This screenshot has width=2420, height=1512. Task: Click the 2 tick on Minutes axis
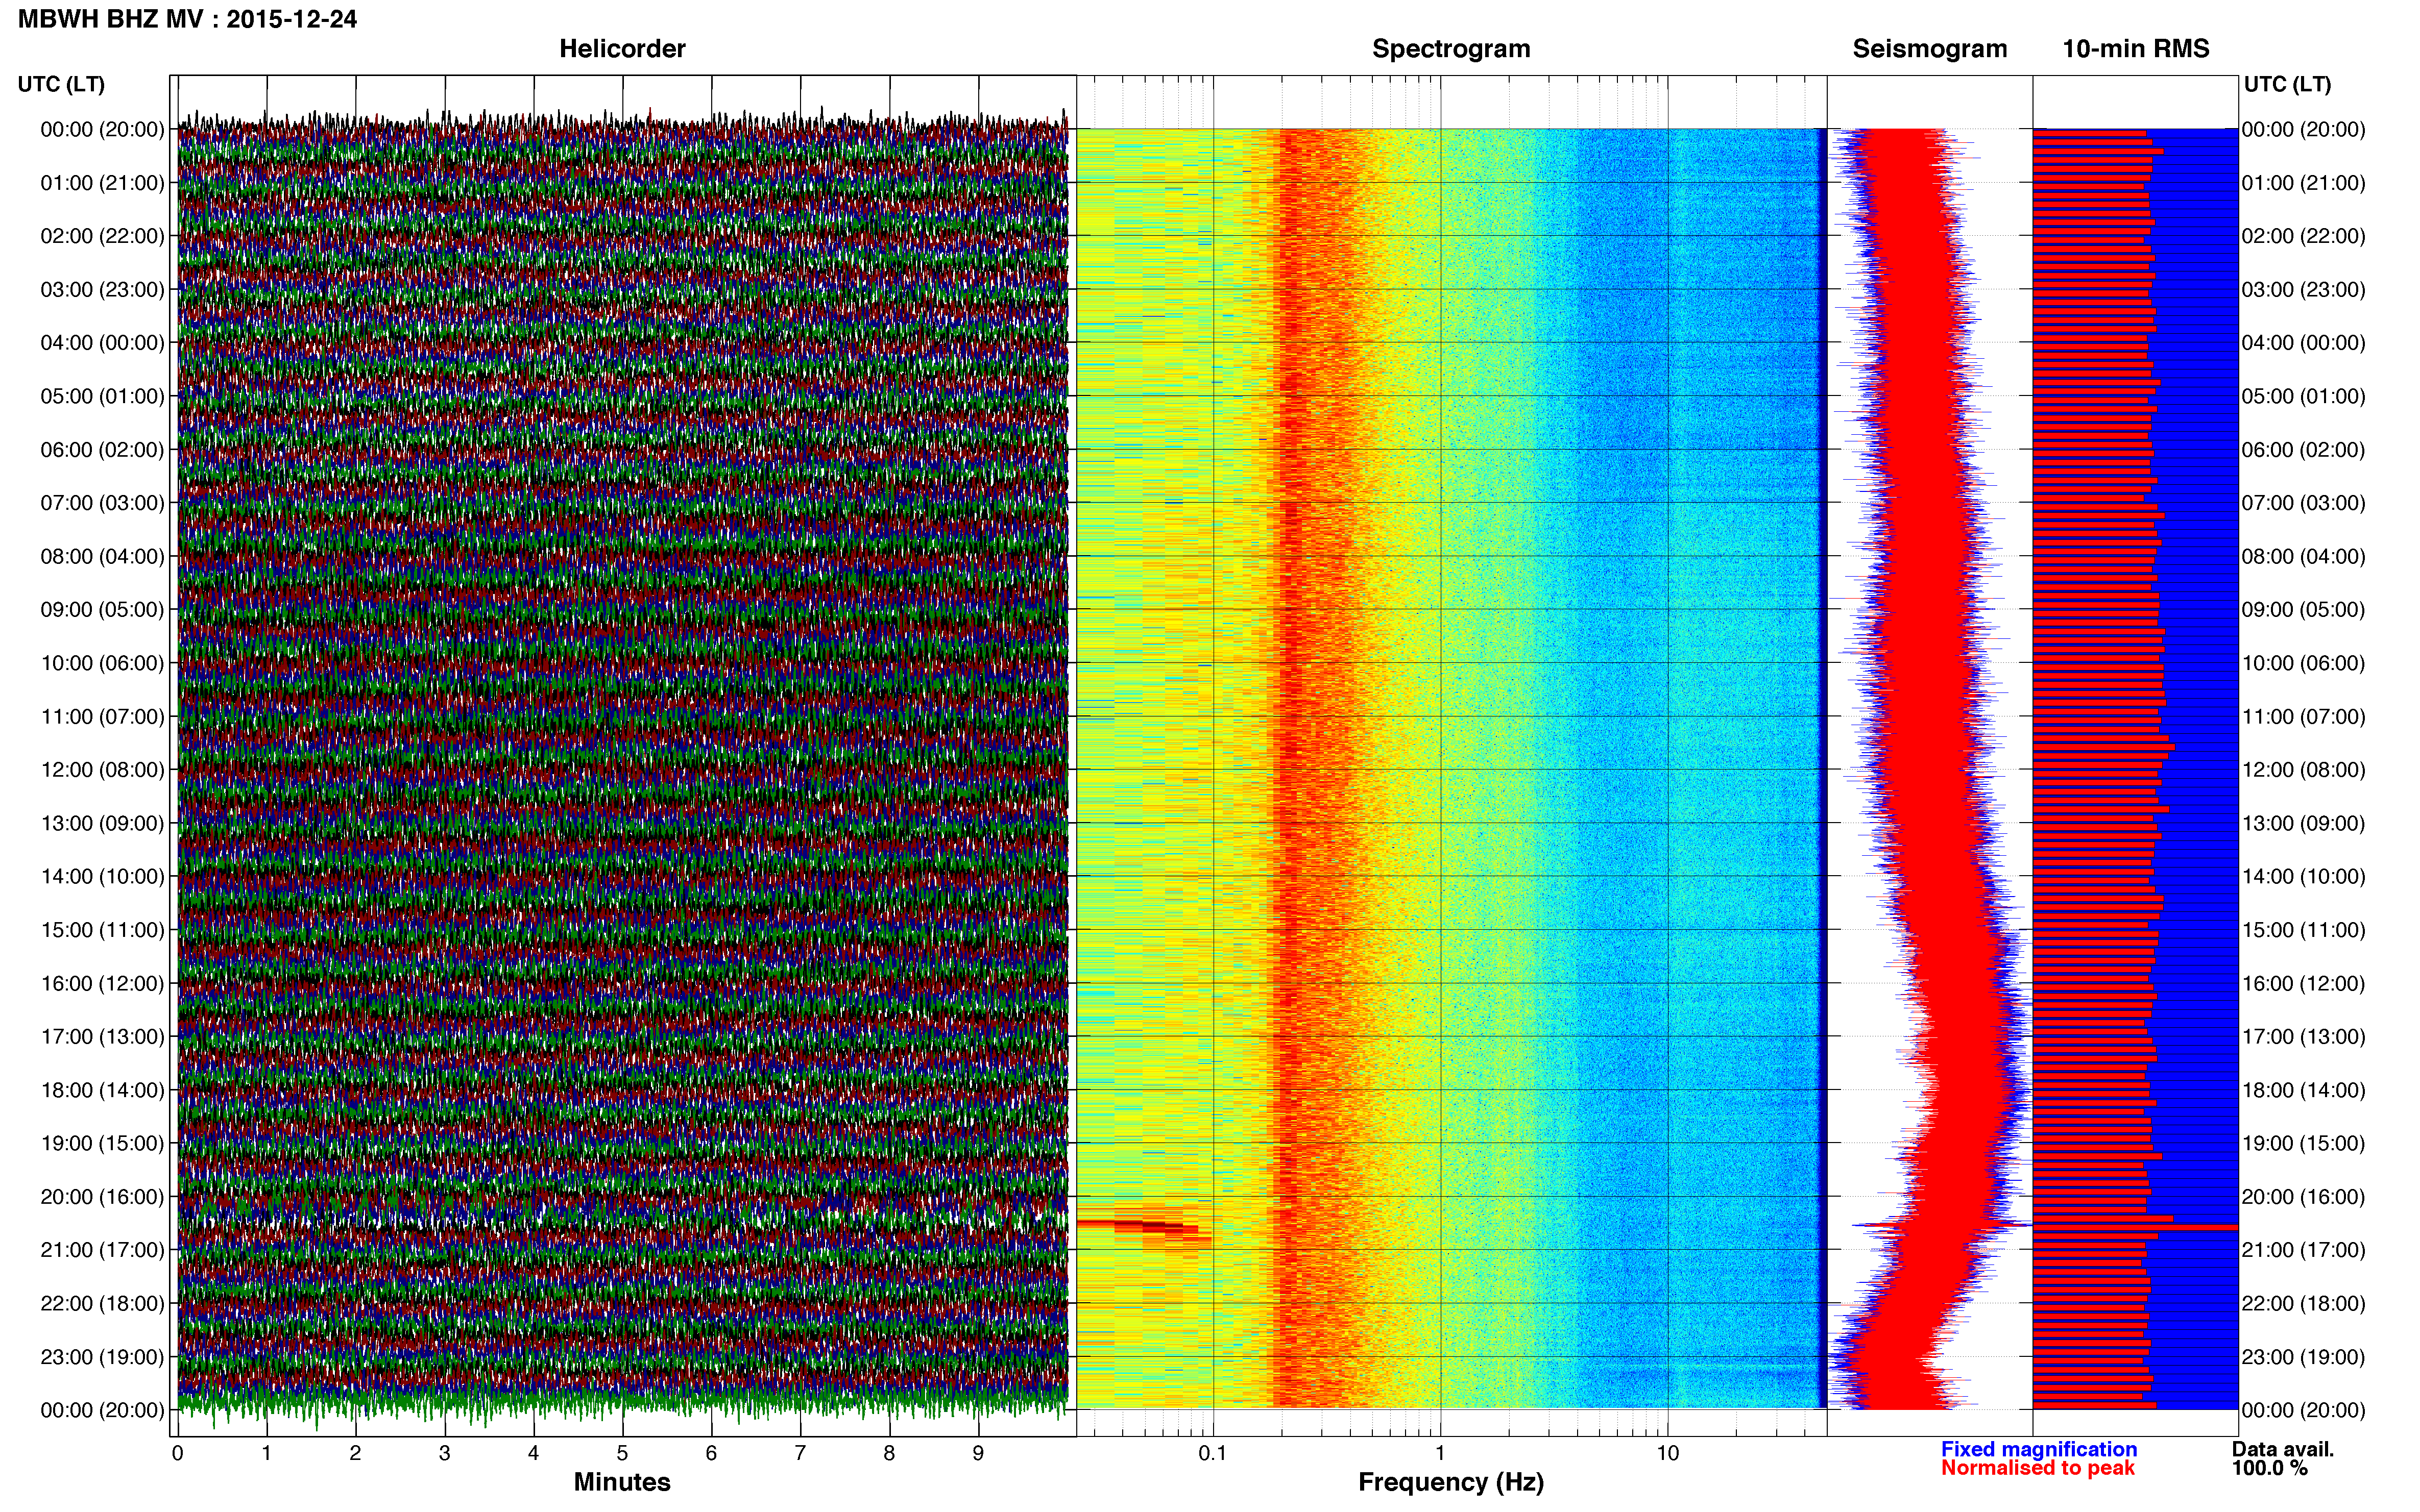tap(355, 1453)
